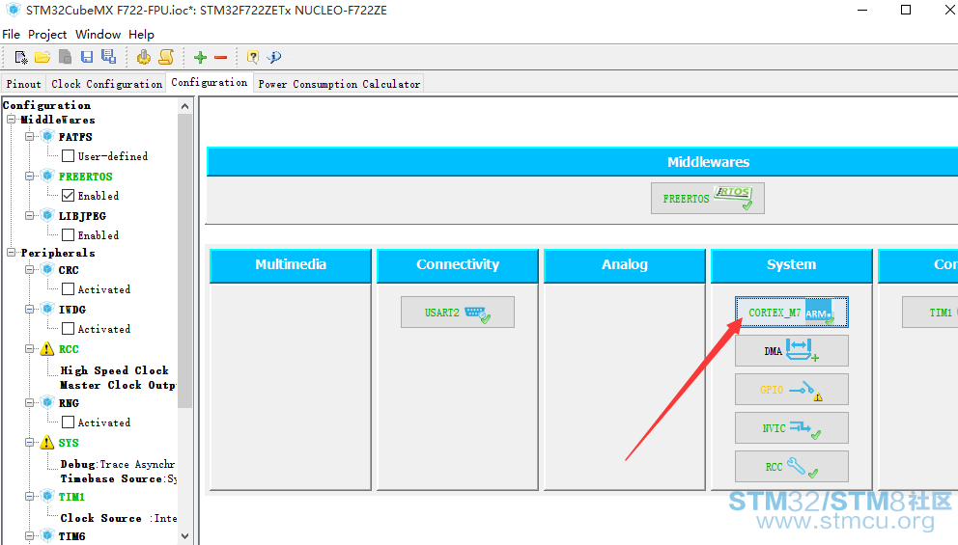Click the tree panel scroll up arrow
Screen dimensions: 958x545
185,106
